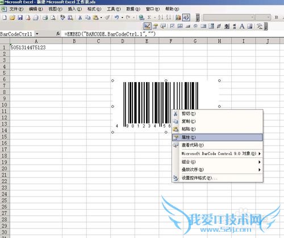
Task: Choose 查看代码(V) in the context menu
Action: (x=218, y=145)
